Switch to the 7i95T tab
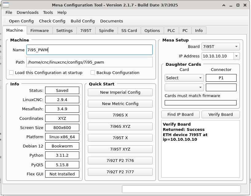The image size is (251, 196). click(86, 31)
